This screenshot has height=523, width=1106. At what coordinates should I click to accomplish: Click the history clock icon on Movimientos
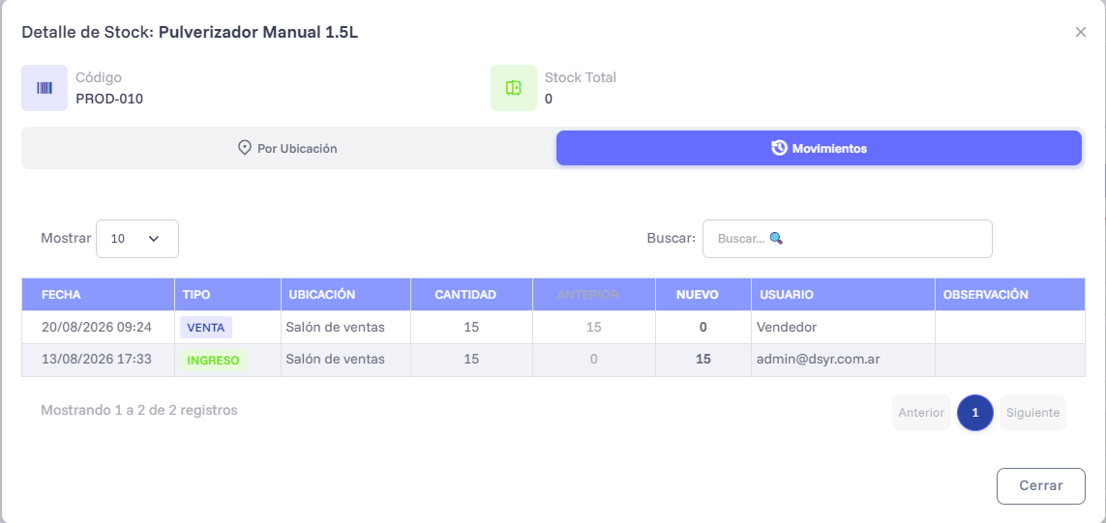pos(779,148)
